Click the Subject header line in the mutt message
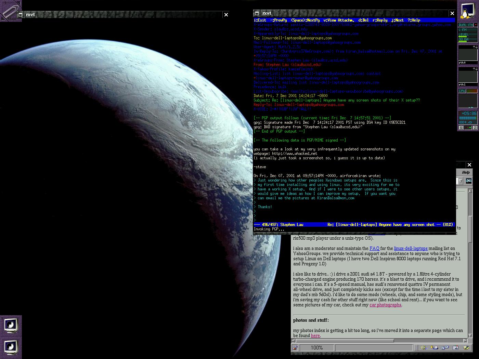Viewport: 479px width, 359px height. 337,100
